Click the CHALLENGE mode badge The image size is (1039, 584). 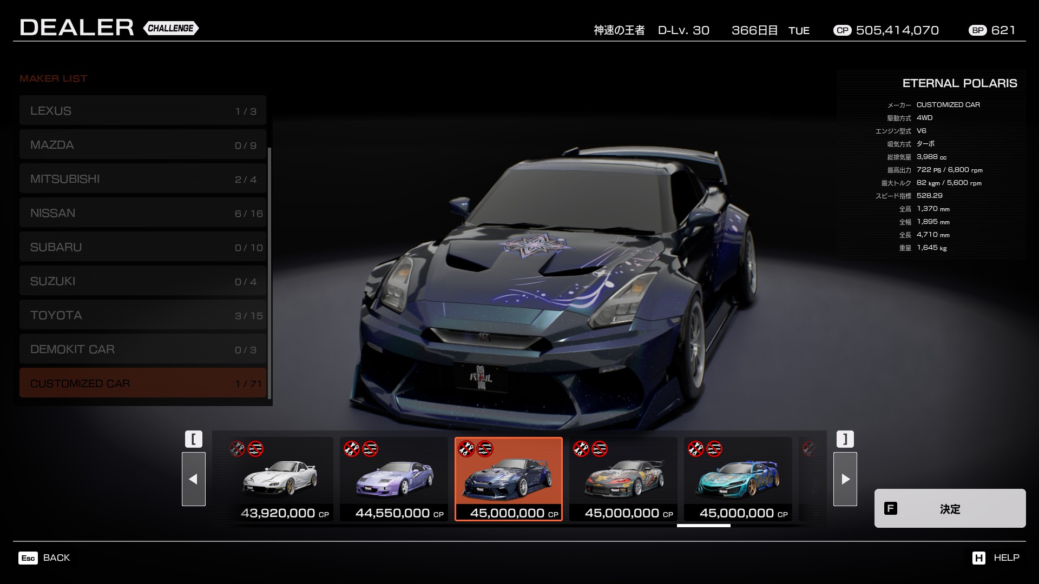171,28
